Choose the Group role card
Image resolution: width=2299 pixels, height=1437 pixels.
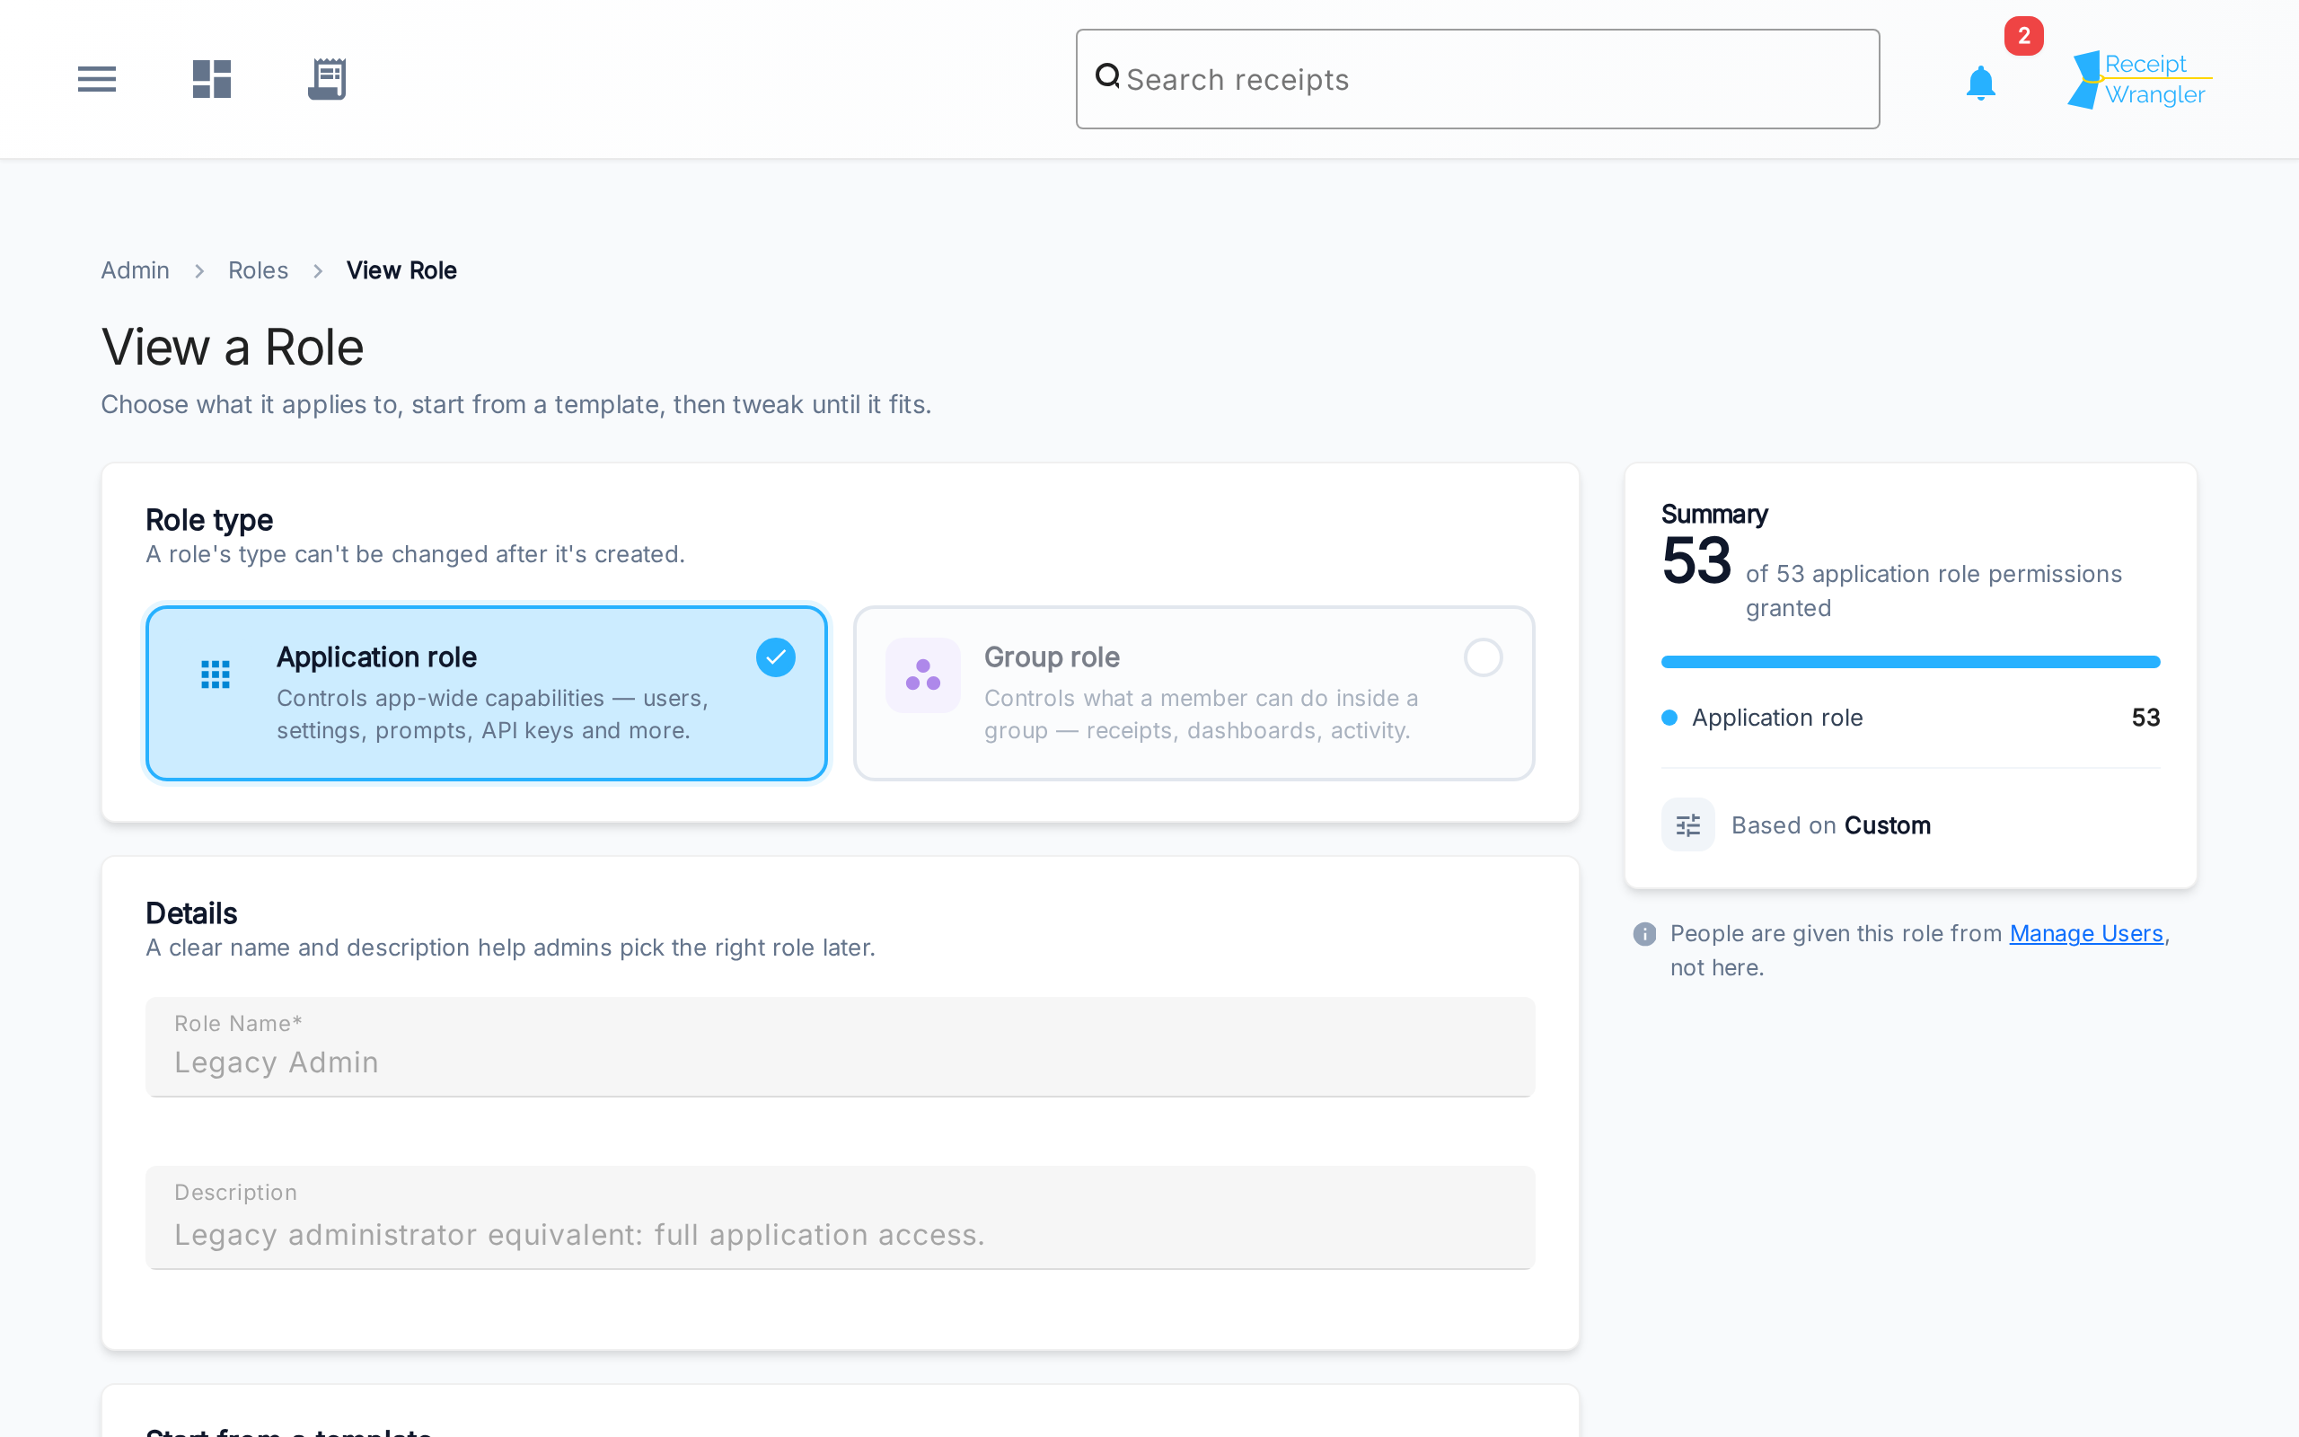[1194, 693]
